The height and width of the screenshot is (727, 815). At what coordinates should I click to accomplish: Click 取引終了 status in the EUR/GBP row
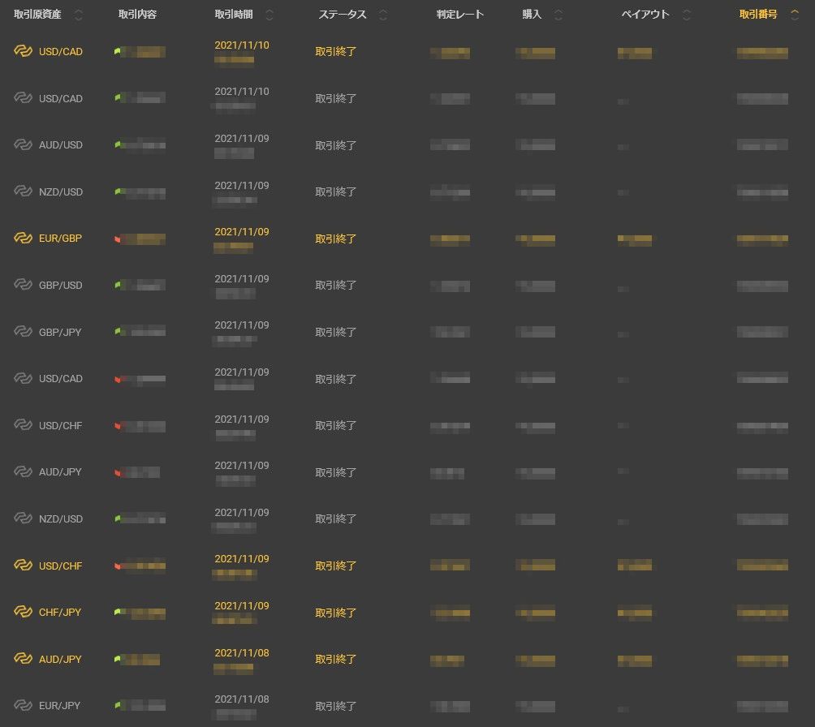pyautogui.click(x=336, y=239)
